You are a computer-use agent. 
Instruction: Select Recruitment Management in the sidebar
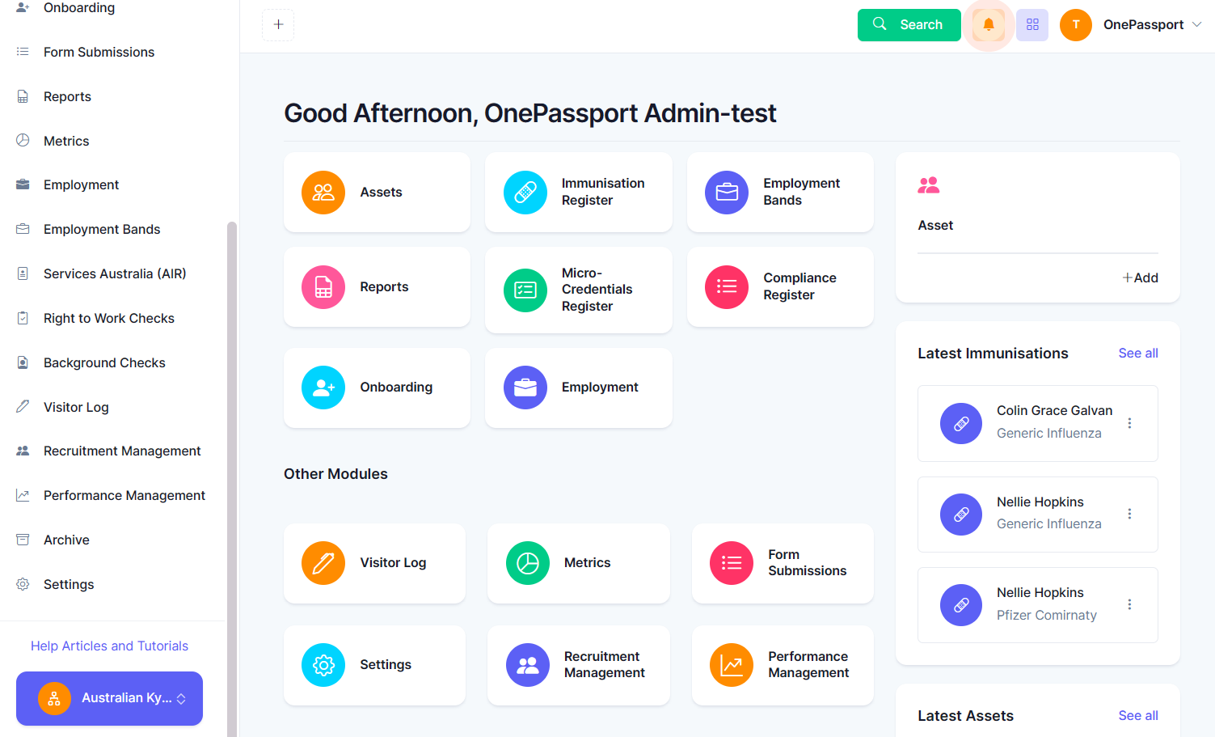point(122,451)
